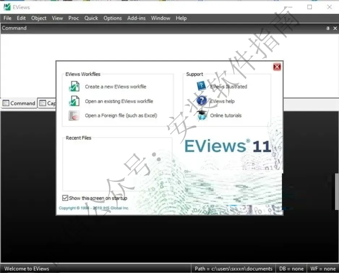Screen dimensions: 339x273
Task: Close the EViews startup dialog
Action: pyautogui.click(x=277, y=67)
